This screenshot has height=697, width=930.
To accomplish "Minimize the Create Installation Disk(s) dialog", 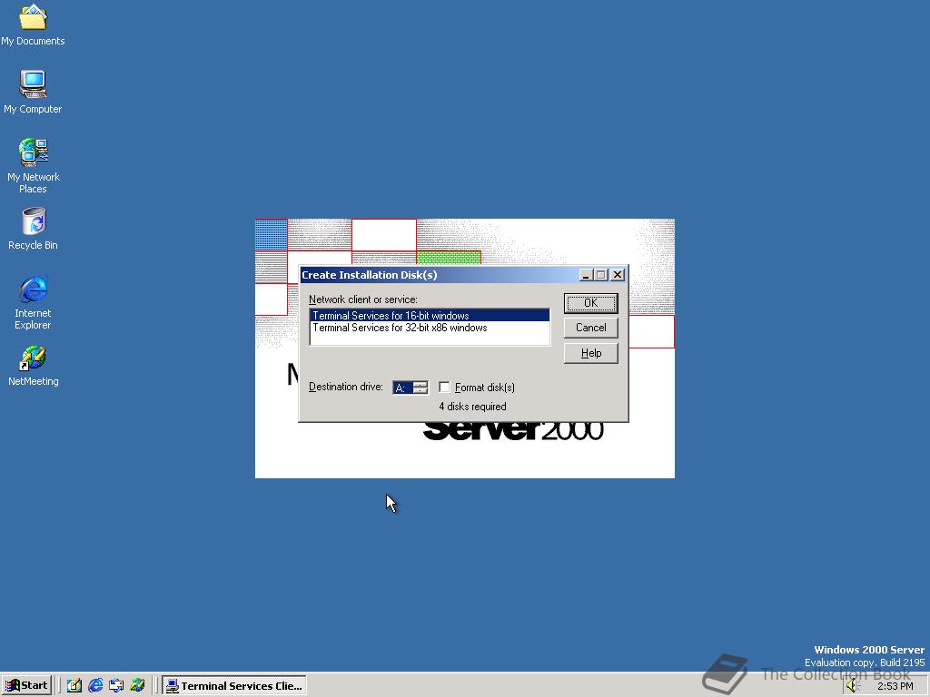I will 586,275.
